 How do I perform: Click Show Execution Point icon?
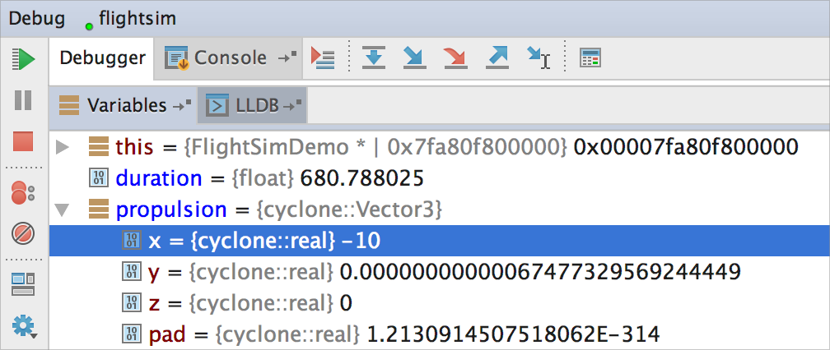pos(323,58)
